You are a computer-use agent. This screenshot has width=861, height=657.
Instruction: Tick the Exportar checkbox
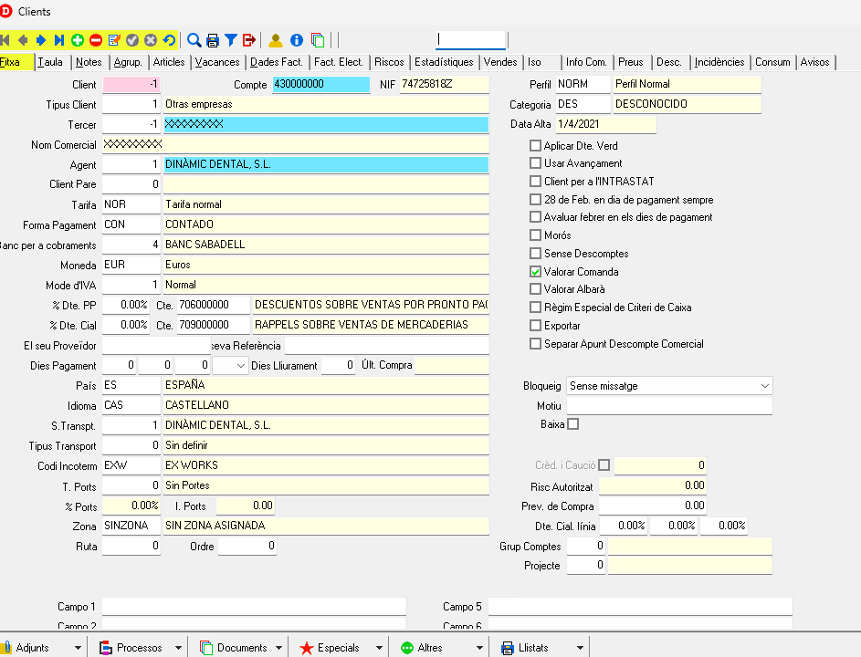(x=536, y=326)
